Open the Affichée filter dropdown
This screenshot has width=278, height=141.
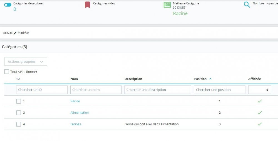point(260,90)
